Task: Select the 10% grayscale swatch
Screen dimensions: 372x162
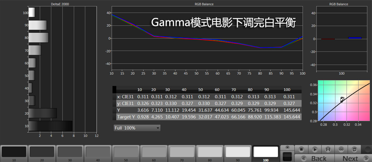Action: [x=14, y=152]
